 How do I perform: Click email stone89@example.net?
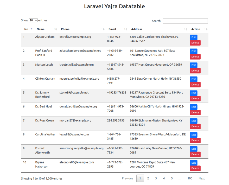click(x=74, y=93)
